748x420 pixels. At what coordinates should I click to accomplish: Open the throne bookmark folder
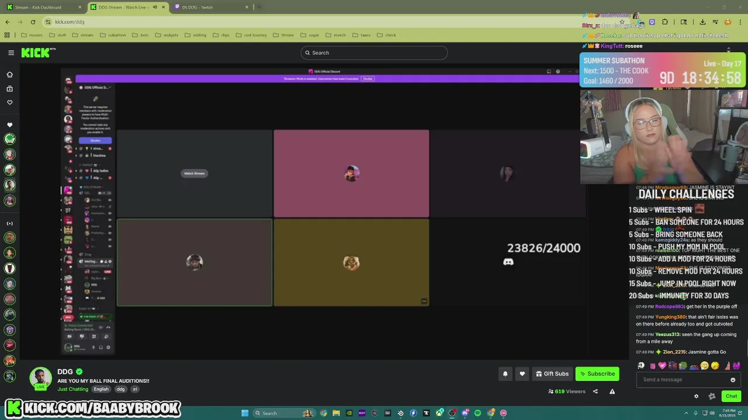(283, 35)
